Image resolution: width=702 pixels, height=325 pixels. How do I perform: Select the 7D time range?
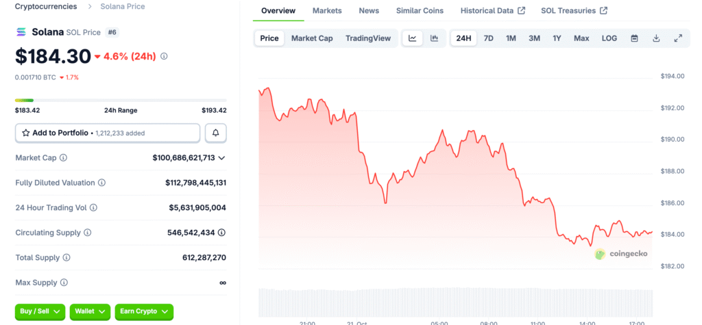(x=488, y=38)
